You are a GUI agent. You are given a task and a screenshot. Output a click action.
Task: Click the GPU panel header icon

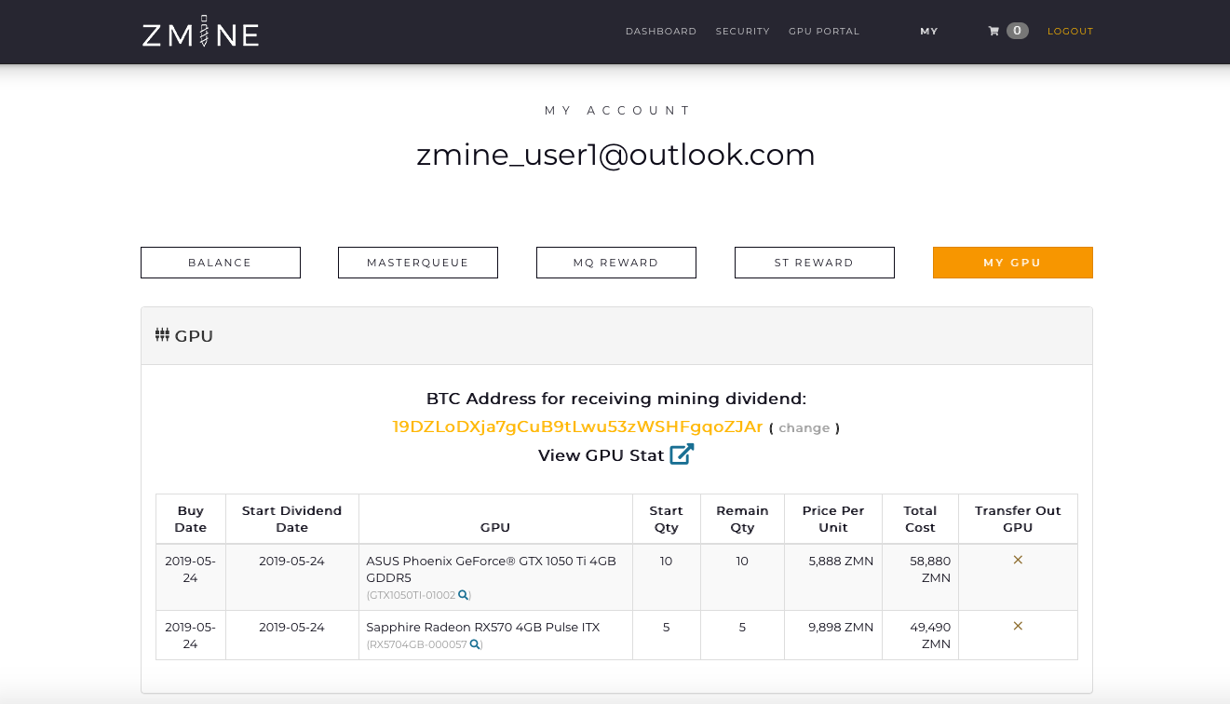(162, 335)
